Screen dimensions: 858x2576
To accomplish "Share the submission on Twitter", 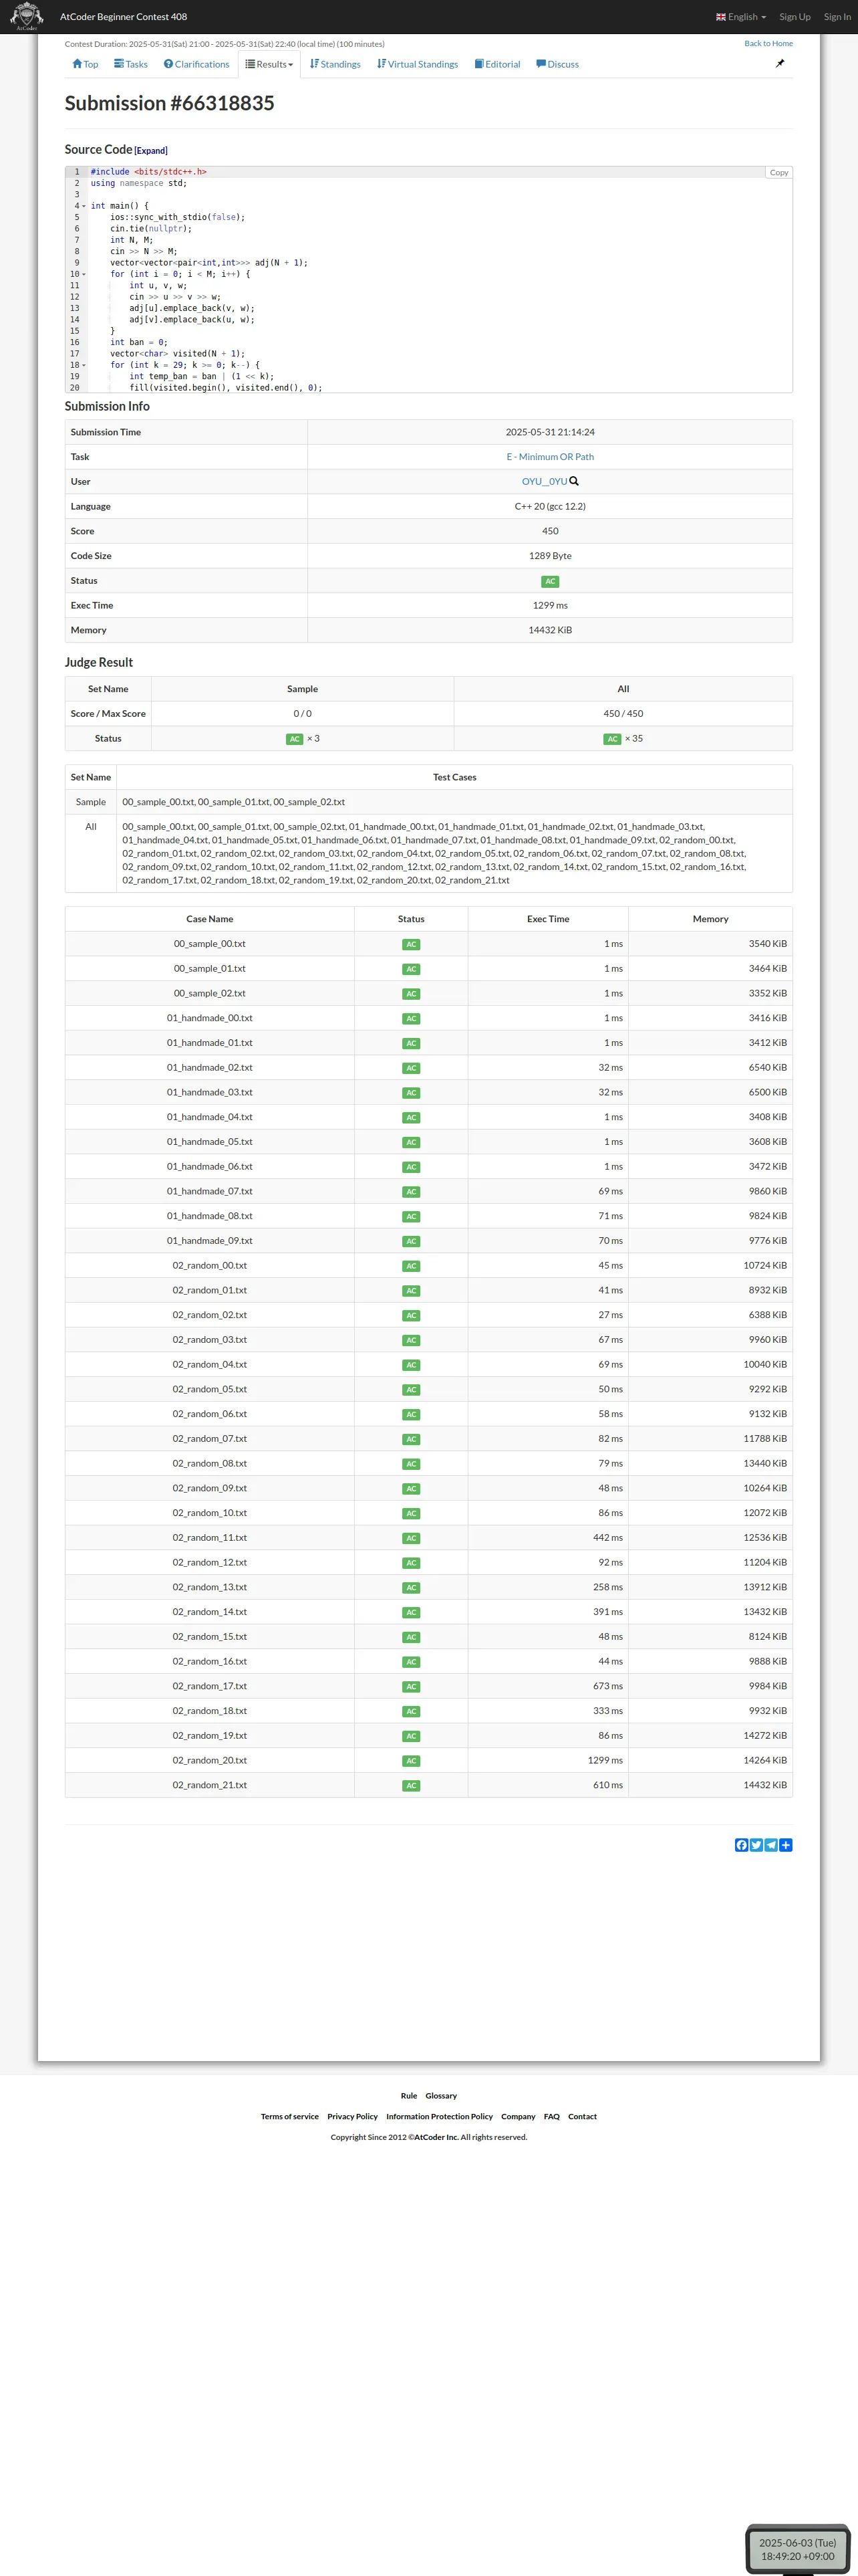I will click(x=756, y=1845).
